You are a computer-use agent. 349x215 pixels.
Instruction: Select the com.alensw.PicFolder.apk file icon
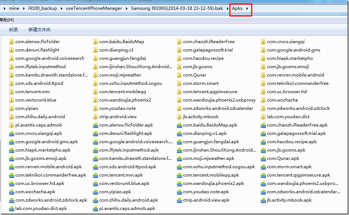click(96, 125)
